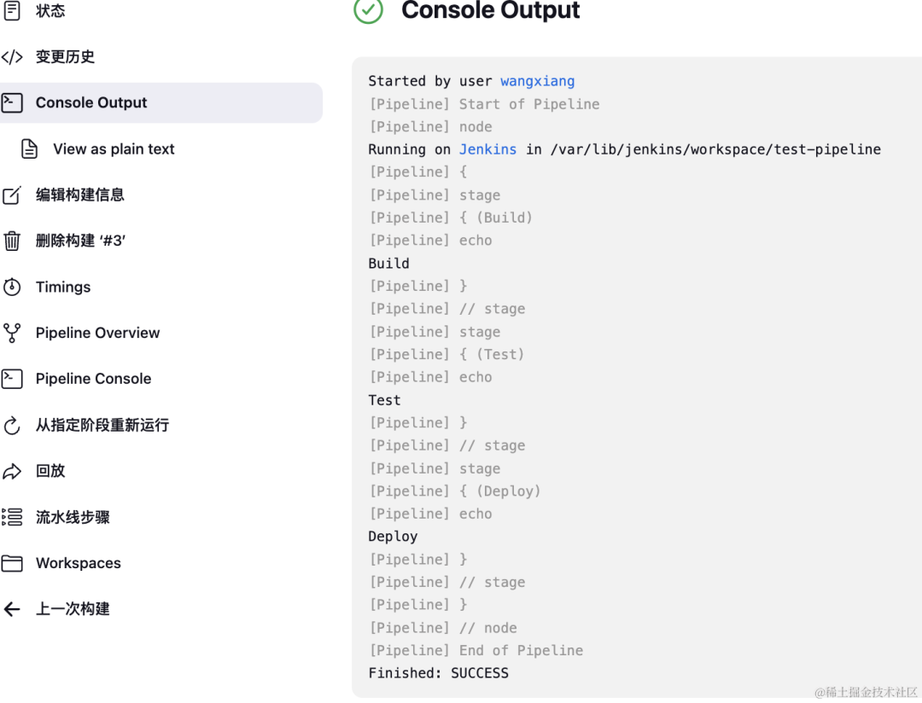Screen dimensions: 922x703
Task: Click the Pipeline Overview branch icon
Action: pos(12,333)
